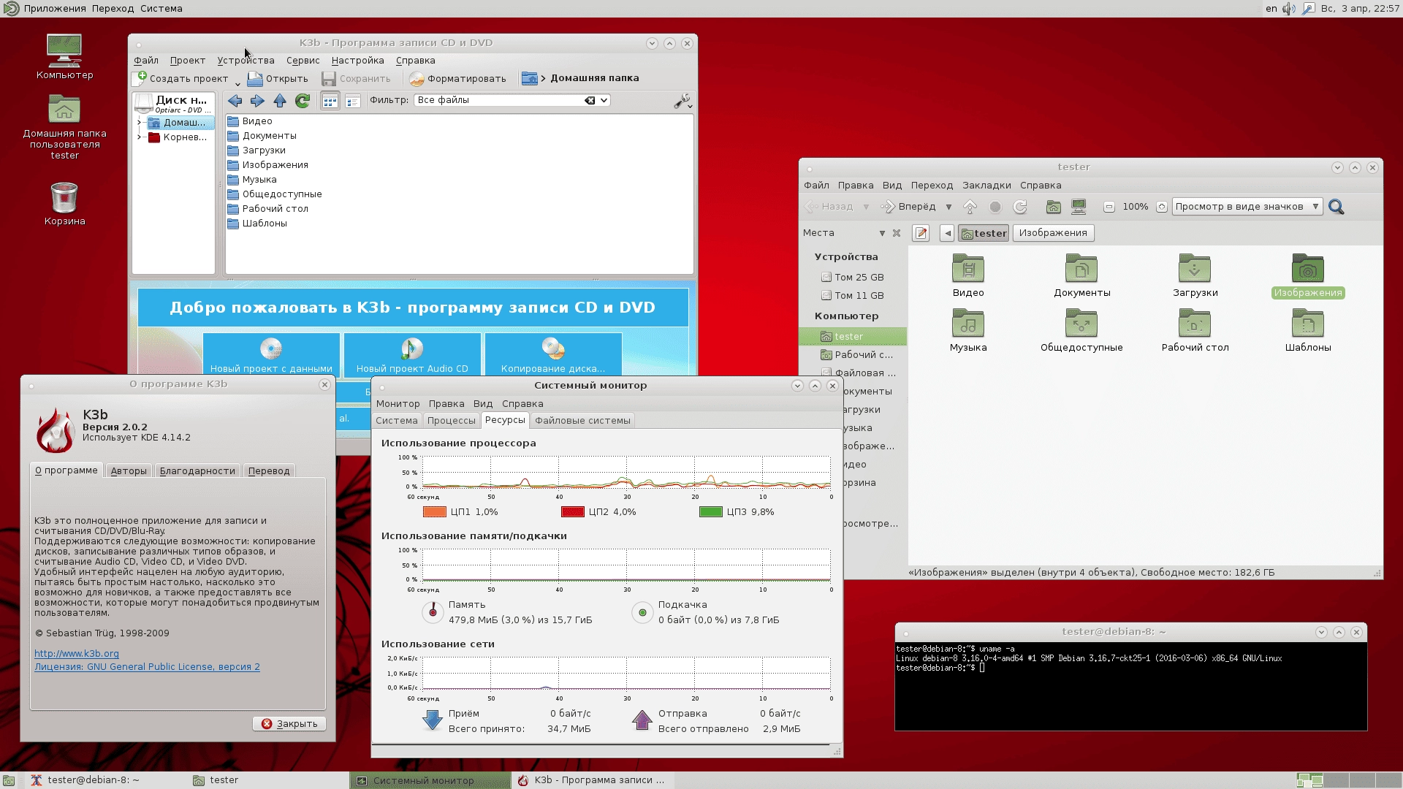
Task: Change the ЦП2 graph color swatch
Action: click(x=573, y=512)
